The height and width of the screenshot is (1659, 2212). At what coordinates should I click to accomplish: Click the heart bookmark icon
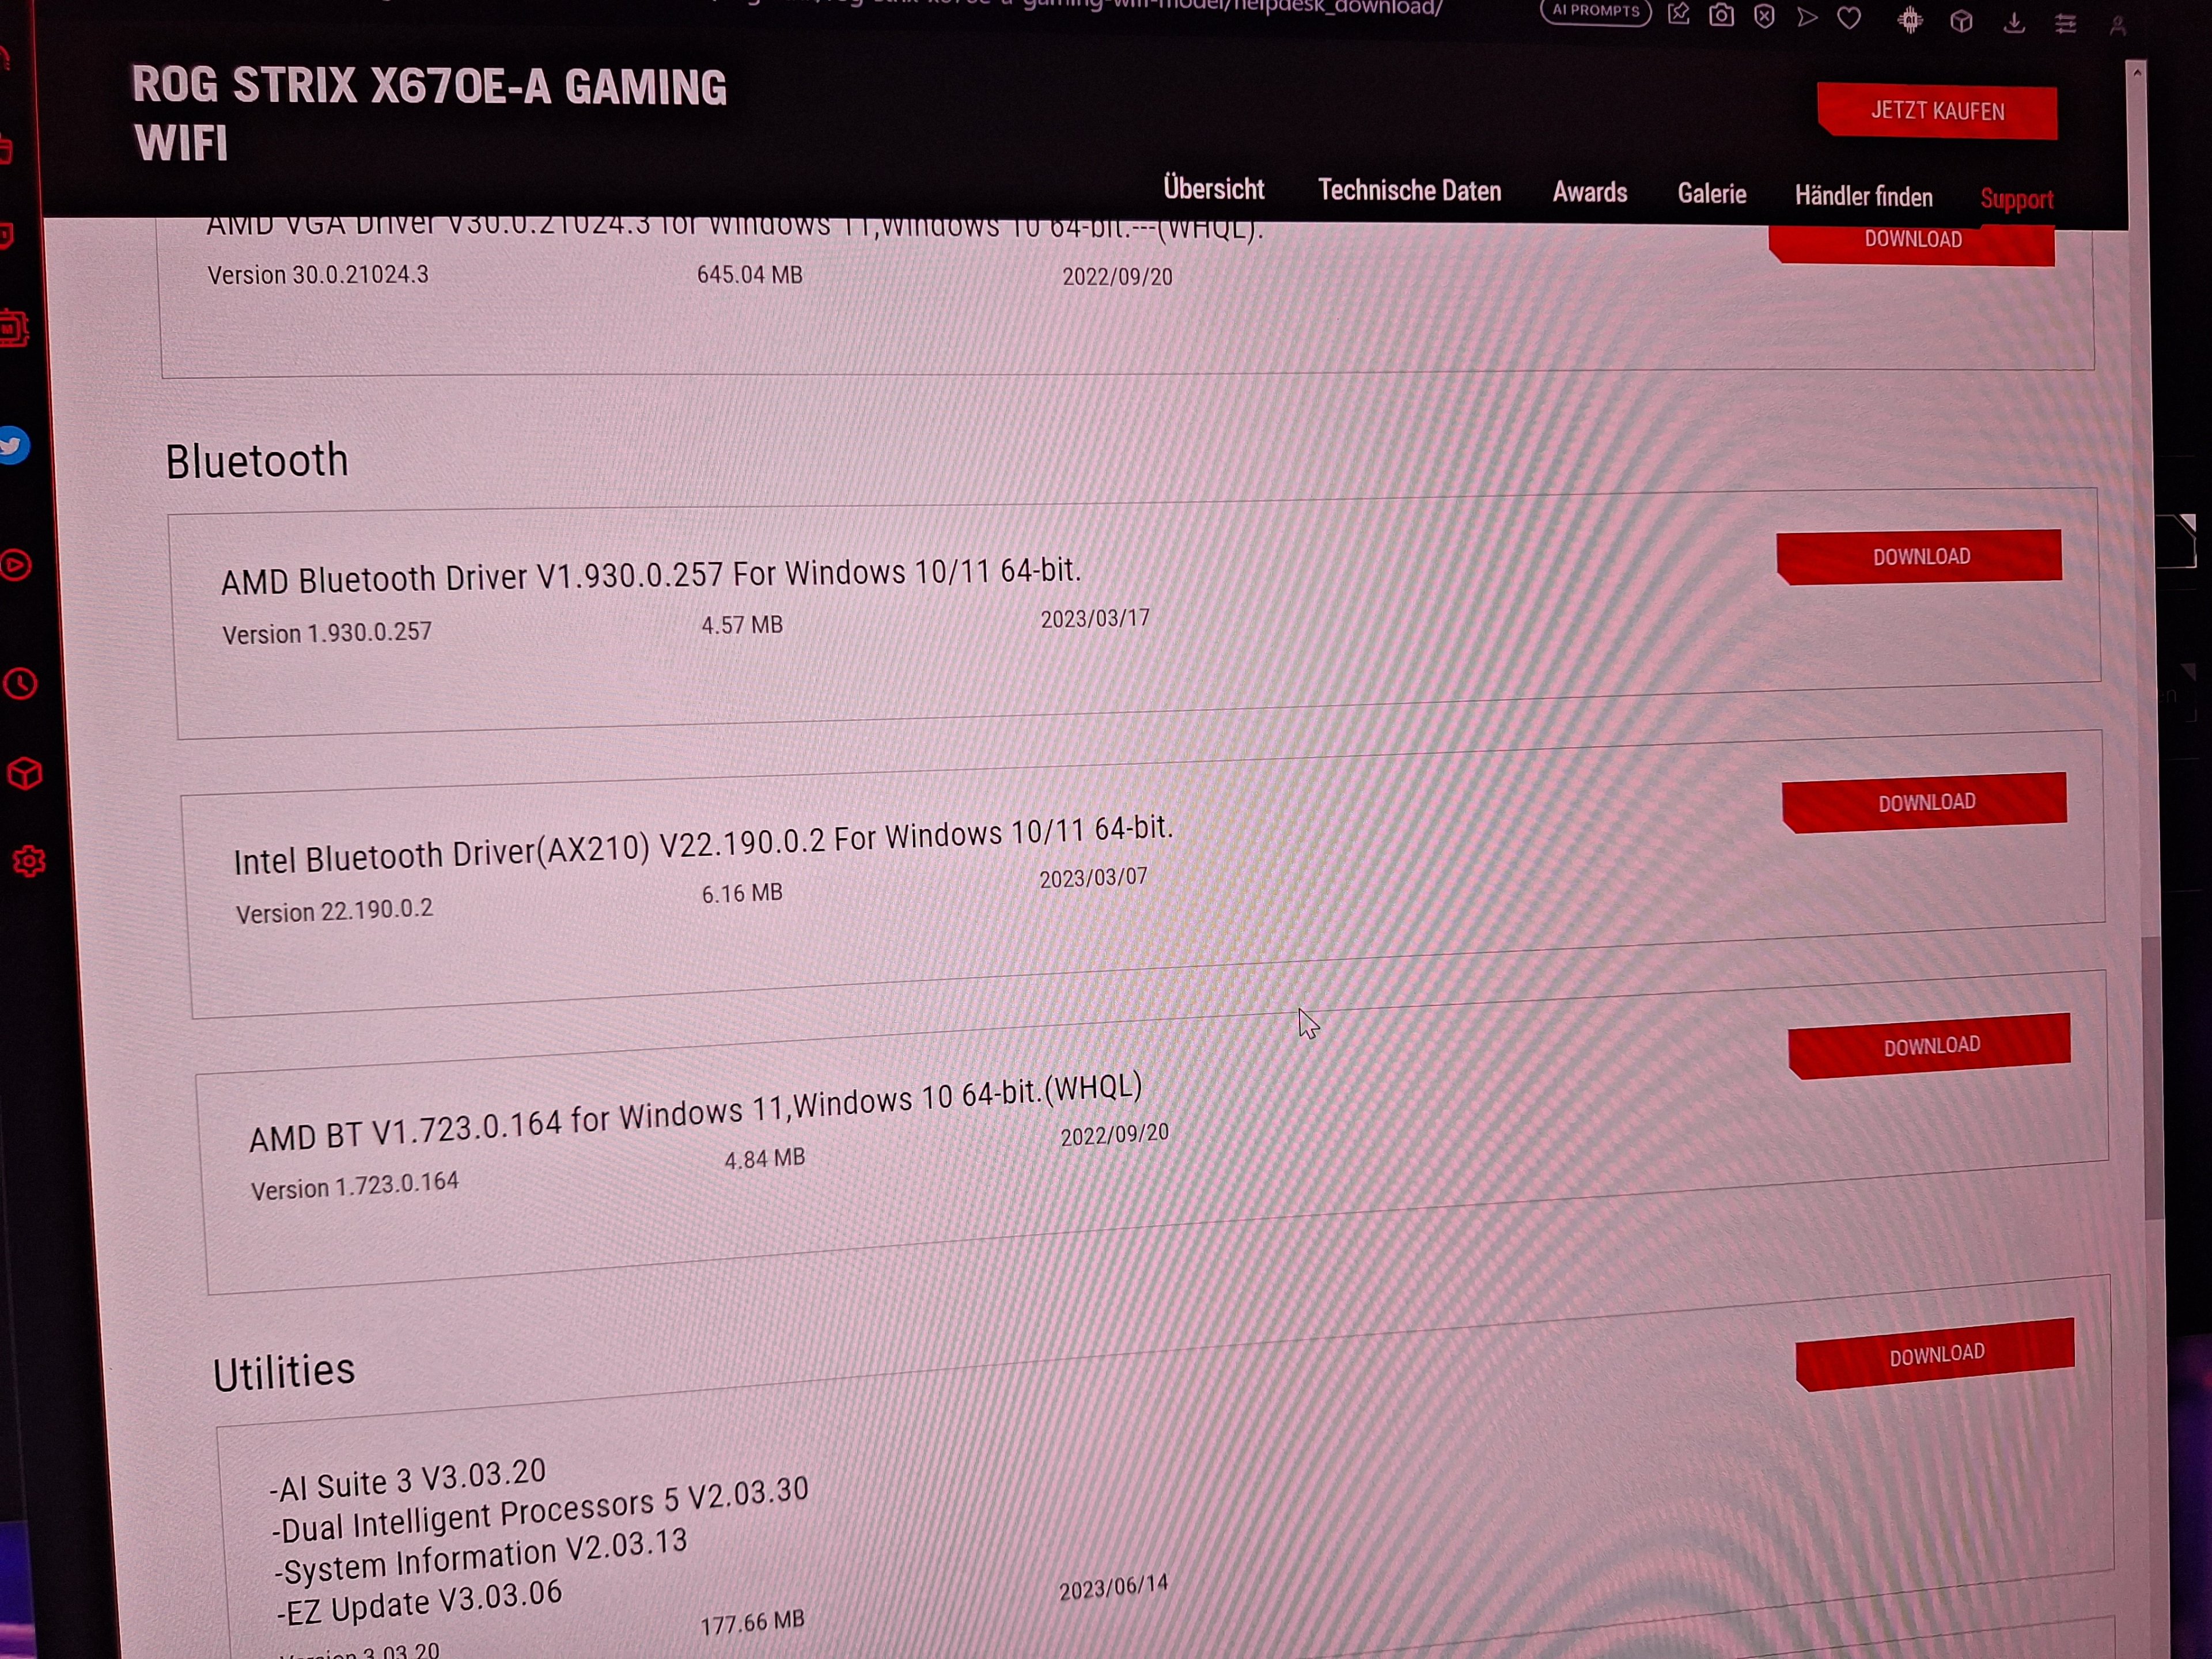pos(1849,18)
